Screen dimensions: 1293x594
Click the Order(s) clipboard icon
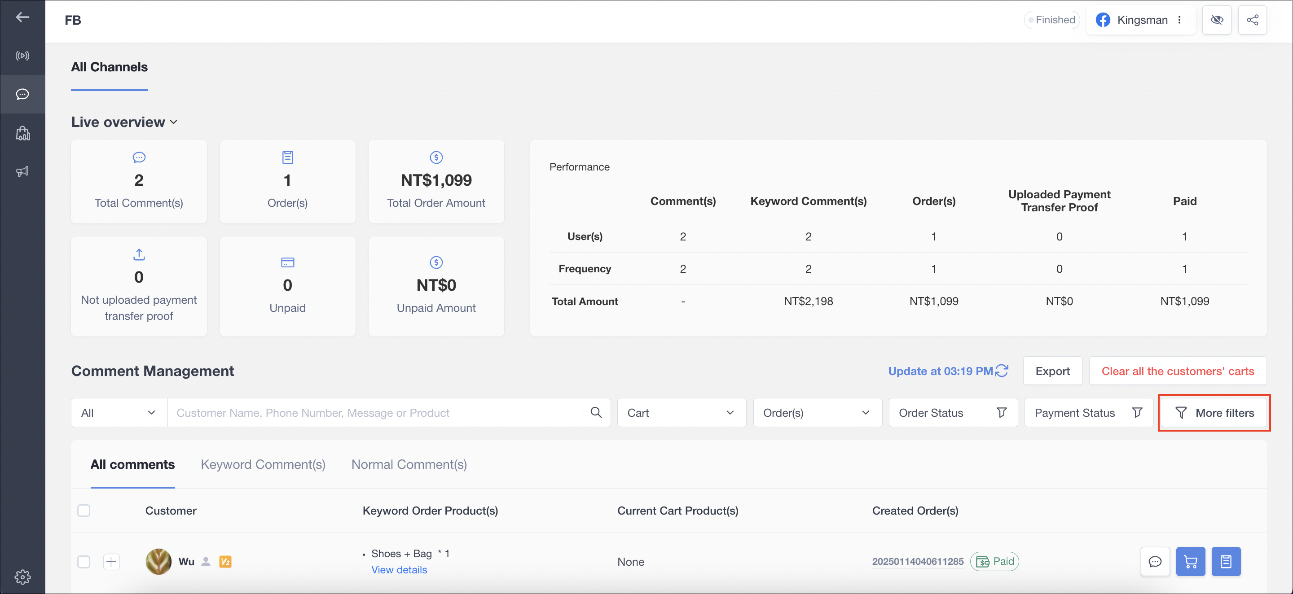(287, 157)
